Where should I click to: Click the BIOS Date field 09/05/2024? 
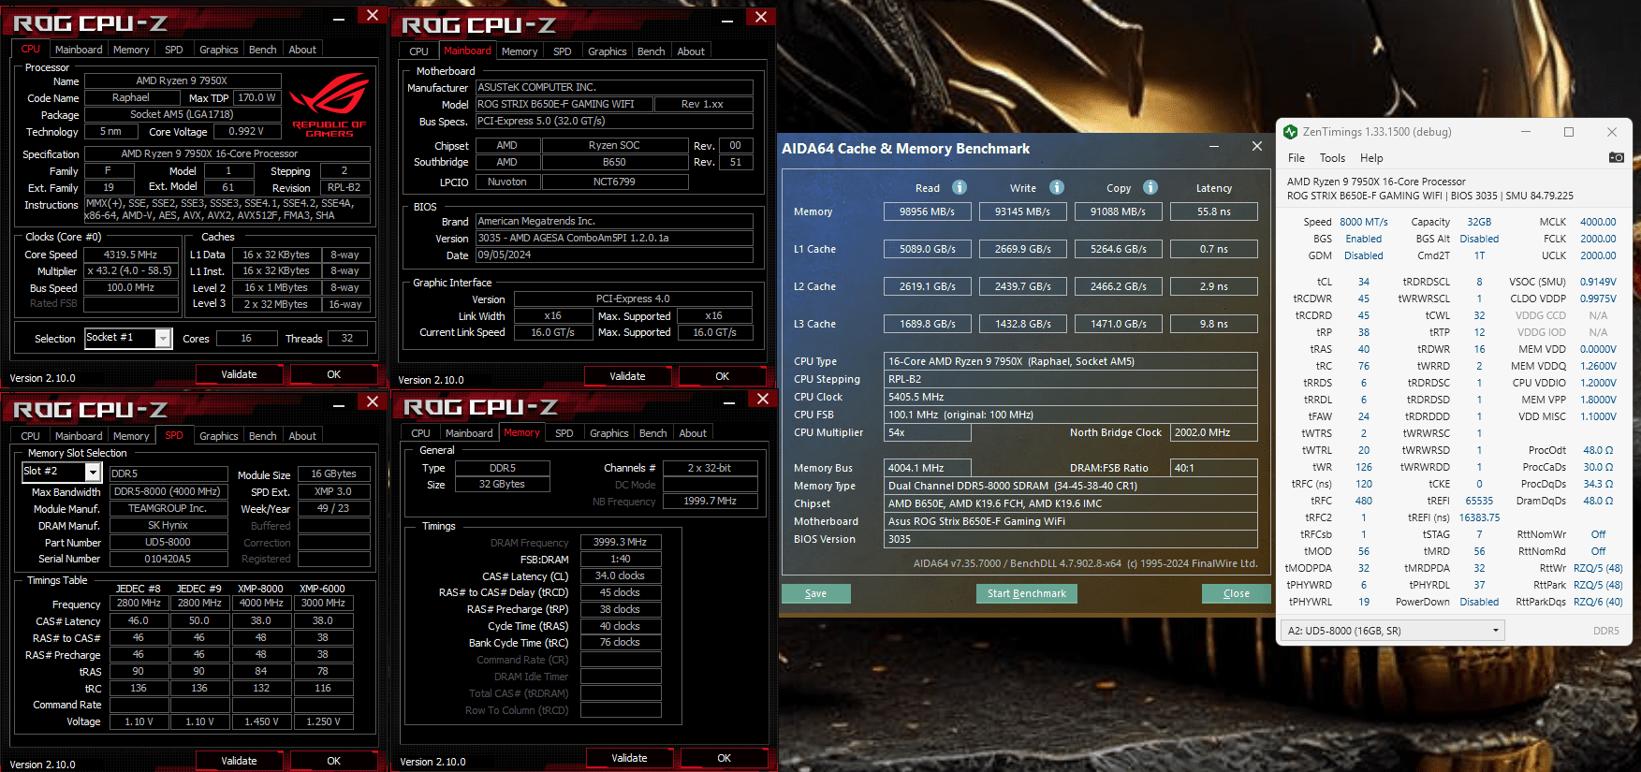614,255
